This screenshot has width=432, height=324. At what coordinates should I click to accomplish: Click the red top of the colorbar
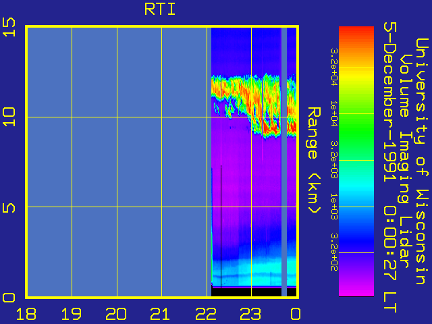point(356,32)
